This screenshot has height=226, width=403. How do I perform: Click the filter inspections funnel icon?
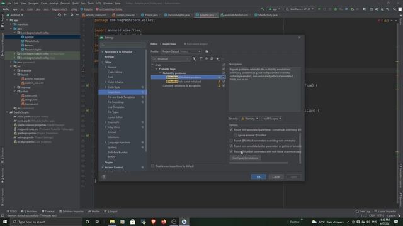point(195,59)
